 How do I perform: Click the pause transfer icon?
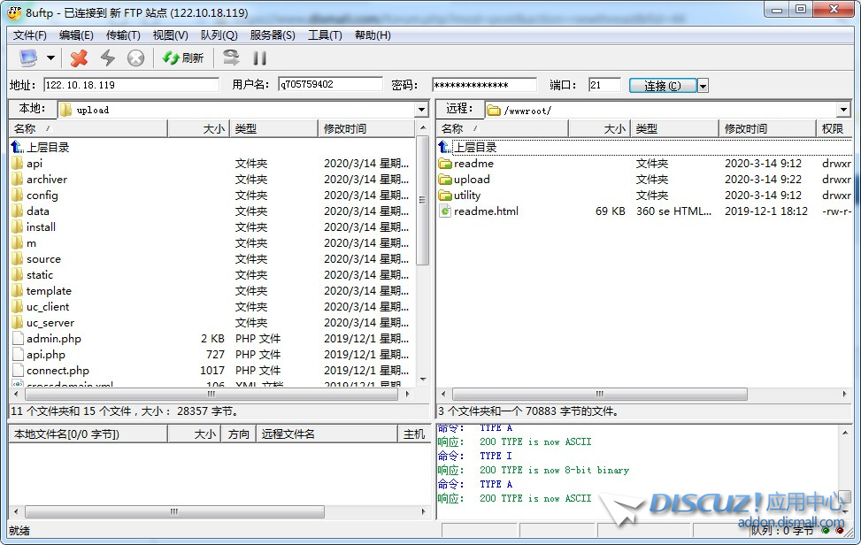260,58
